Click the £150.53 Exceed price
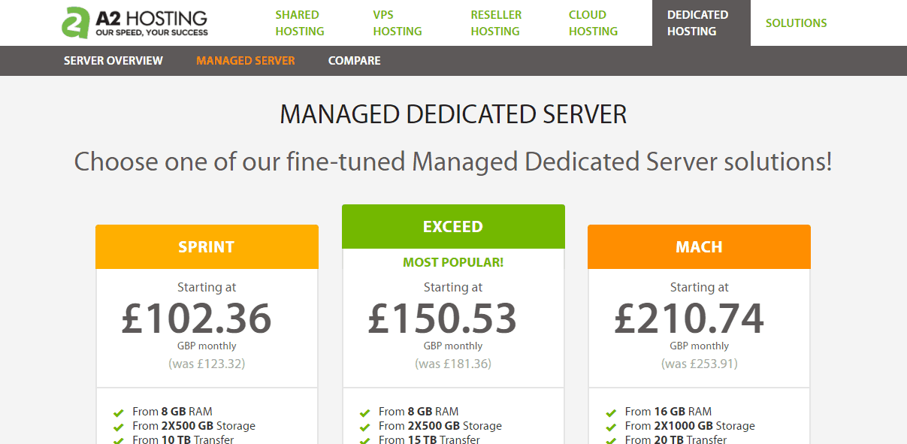Image resolution: width=907 pixels, height=444 pixels. [x=443, y=319]
